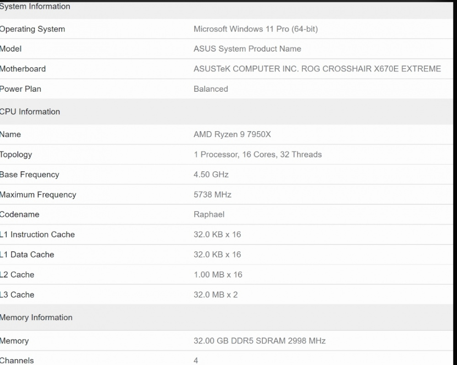
Task: Click the 5738 MHz value
Action: point(213,195)
